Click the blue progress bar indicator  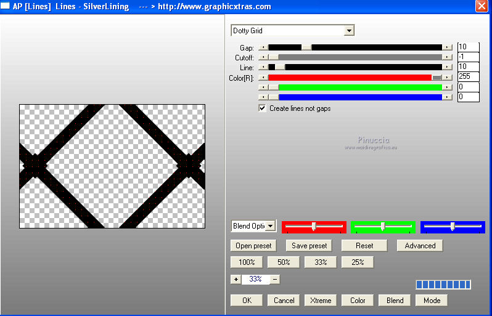(443, 285)
